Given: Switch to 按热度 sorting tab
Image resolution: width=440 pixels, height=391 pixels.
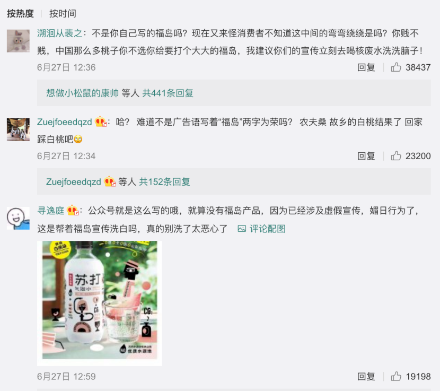Looking at the screenshot, I should point(20,13).
